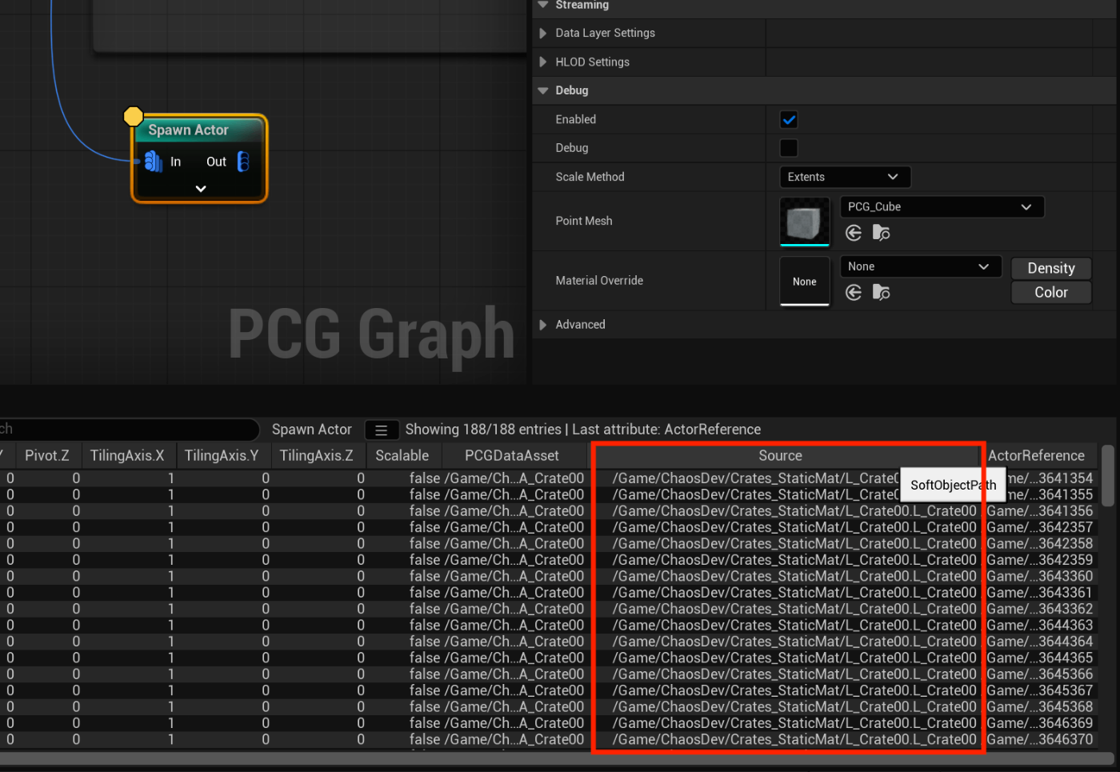This screenshot has width=1120, height=772.
Task: Click the Density button
Action: tap(1051, 268)
